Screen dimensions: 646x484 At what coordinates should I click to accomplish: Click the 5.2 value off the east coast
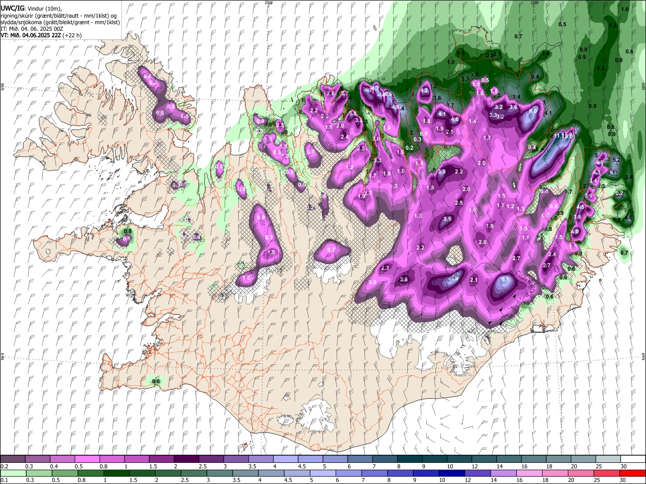(616, 160)
